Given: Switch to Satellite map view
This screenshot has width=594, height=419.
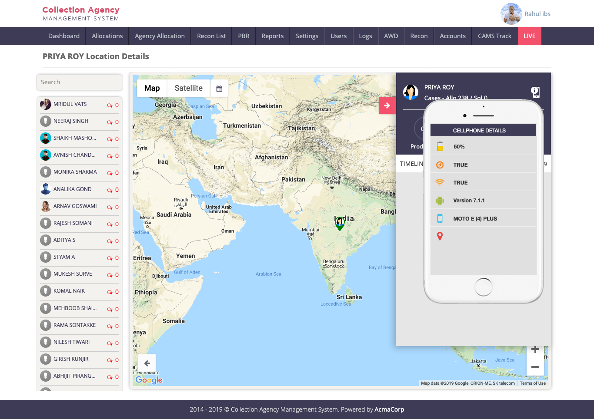Looking at the screenshot, I should click(x=188, y=88).
